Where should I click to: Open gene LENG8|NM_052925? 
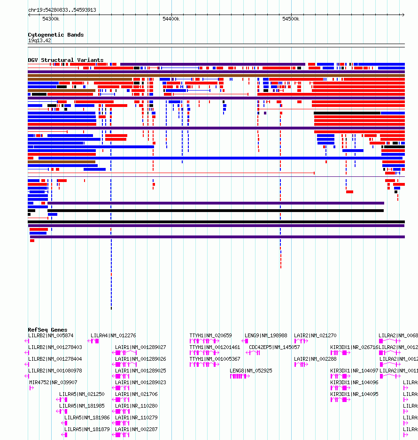coord(251,371)
